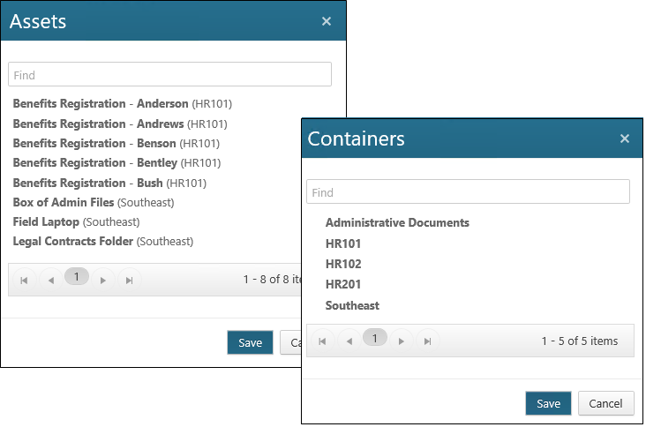This screenshot has width=646, height=427.
Task: Go to next page in Assets pager
Action: [103, 280]
